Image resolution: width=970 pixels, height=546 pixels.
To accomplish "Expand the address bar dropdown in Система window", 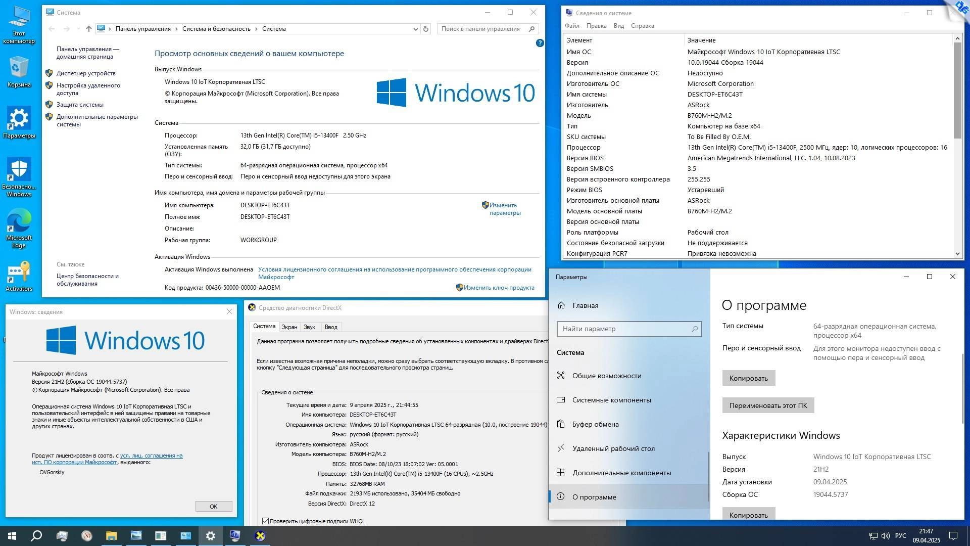I will (x=415, y=29).
